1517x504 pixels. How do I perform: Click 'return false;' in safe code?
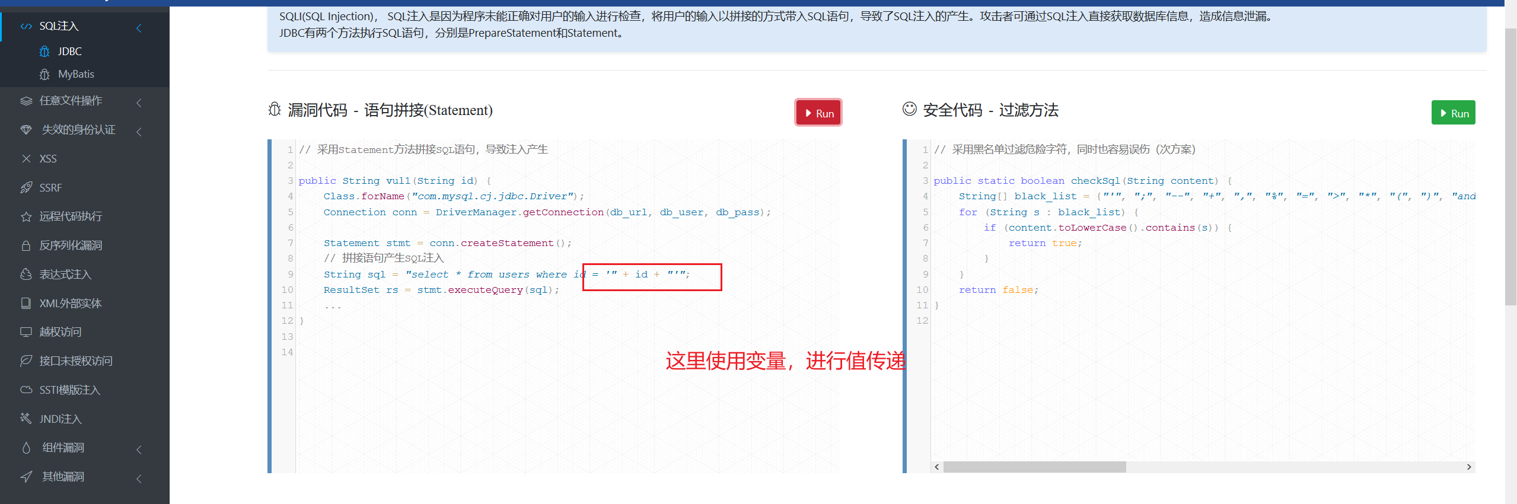999,290
